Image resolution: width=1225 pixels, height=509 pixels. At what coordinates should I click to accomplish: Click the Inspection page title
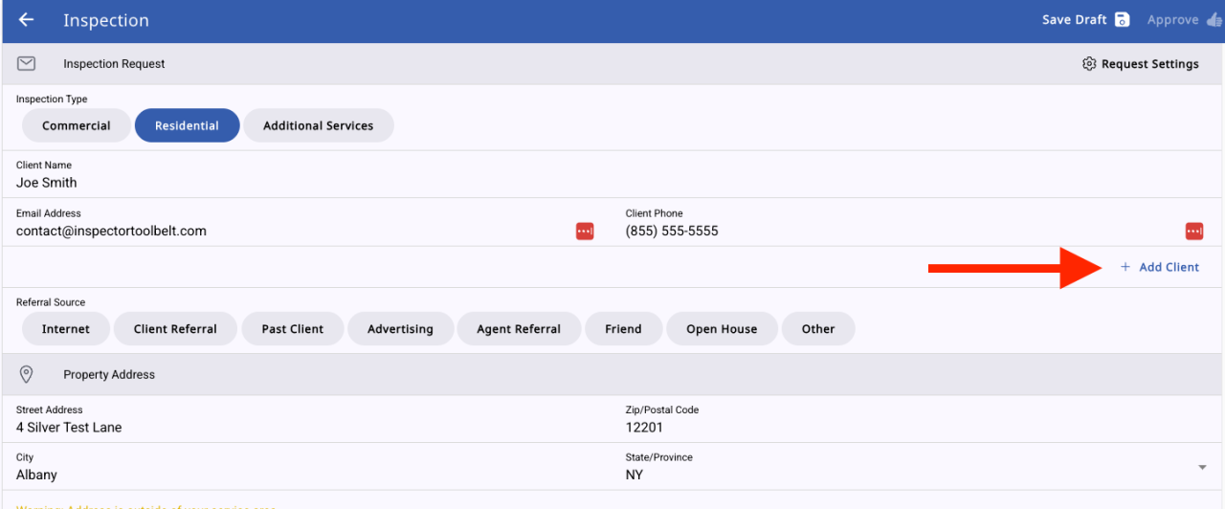point(106,20)
